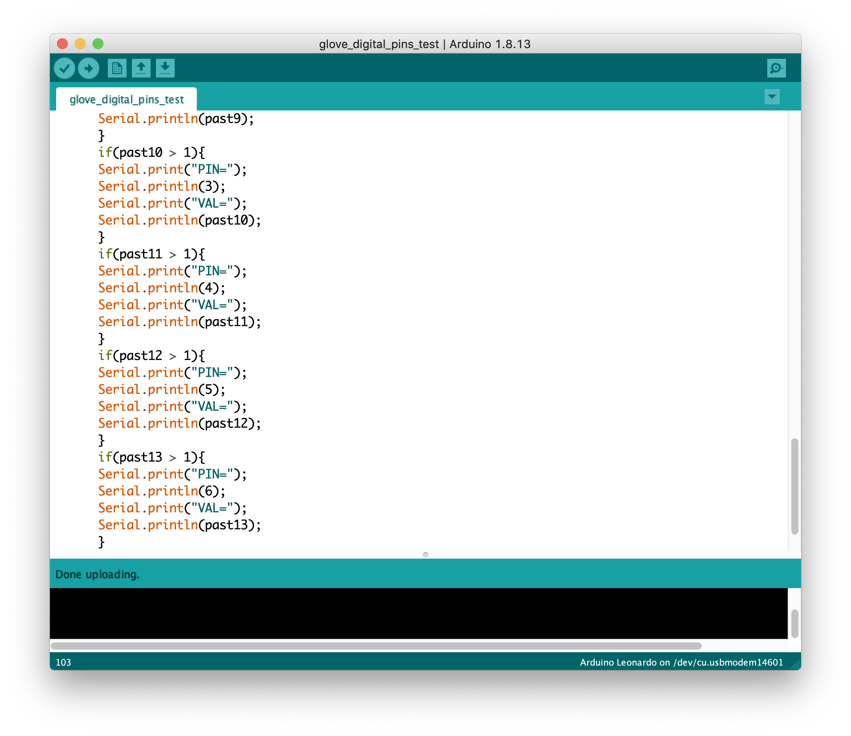Click line 'Serial.println(4);'

point(162,288)
